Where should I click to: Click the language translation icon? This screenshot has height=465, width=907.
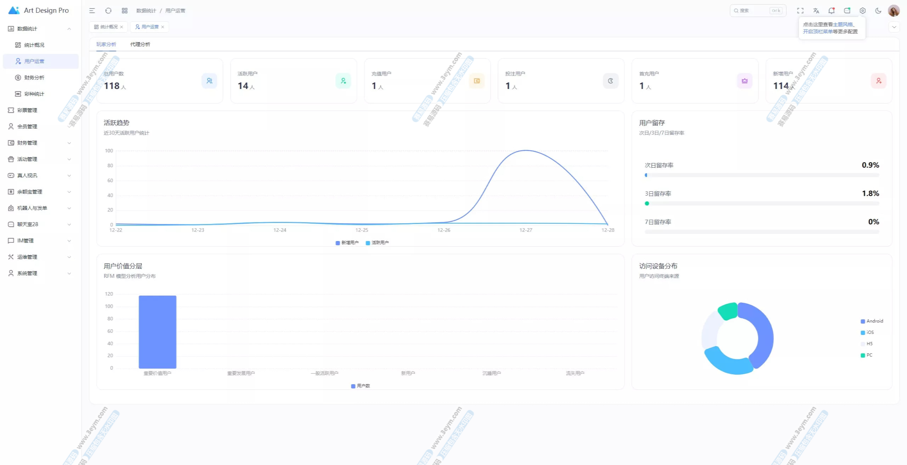point(816,11)
